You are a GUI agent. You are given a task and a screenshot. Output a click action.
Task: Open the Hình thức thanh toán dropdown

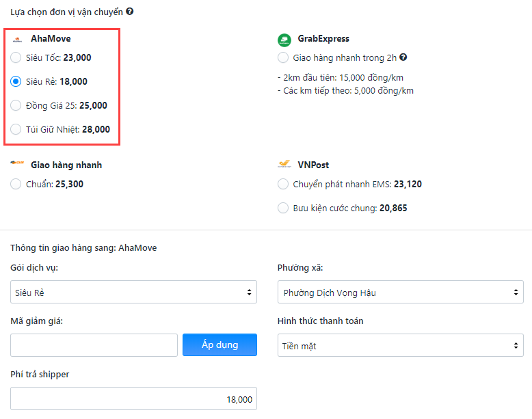[400, 345]
